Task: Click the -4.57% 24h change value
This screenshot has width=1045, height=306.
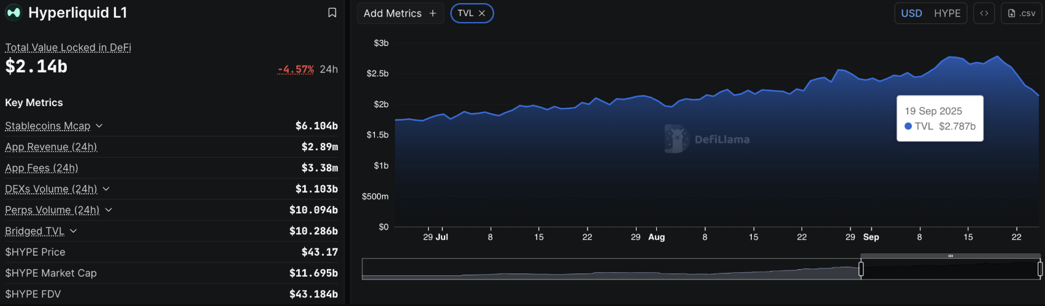Action: coord(296,69)
